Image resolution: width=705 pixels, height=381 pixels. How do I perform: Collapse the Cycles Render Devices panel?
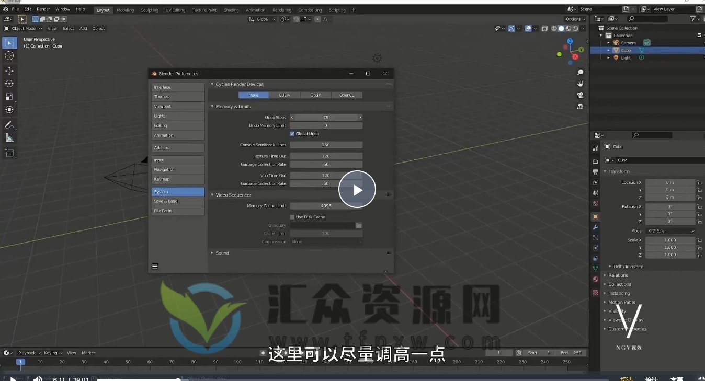(x=212, y=84)
